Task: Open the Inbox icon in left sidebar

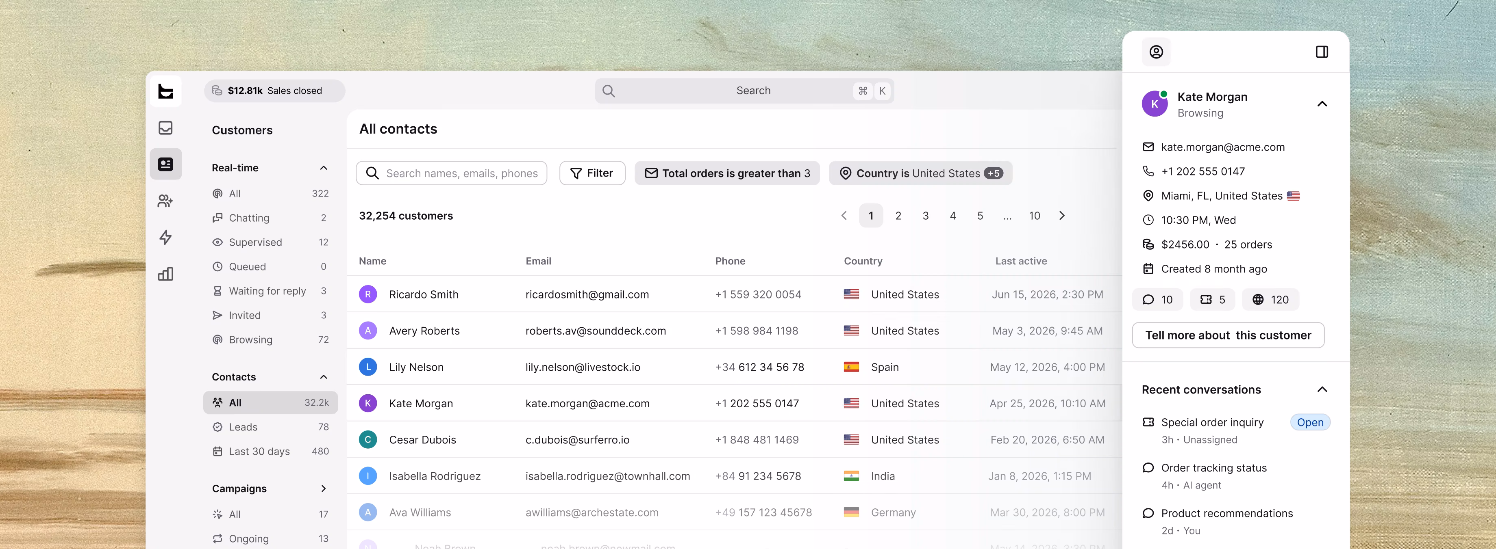Action: [x=165, y=128]
